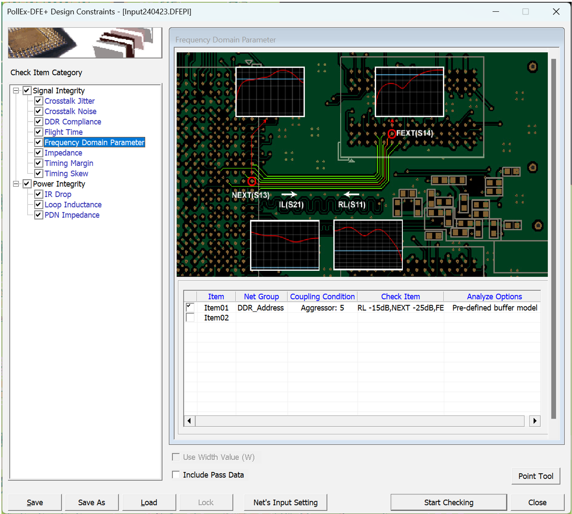Collapse the Signal Integrity tree node
Image resolution: width=572 pixels, height=514 pixels.
pyautogui.click(x=16, y=90)
